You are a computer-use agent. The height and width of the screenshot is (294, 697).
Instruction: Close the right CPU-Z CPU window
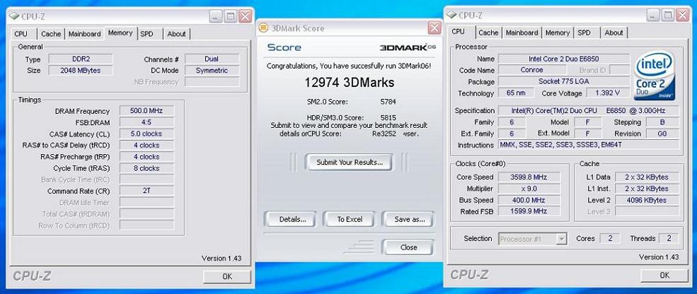[x=682, y=16]
